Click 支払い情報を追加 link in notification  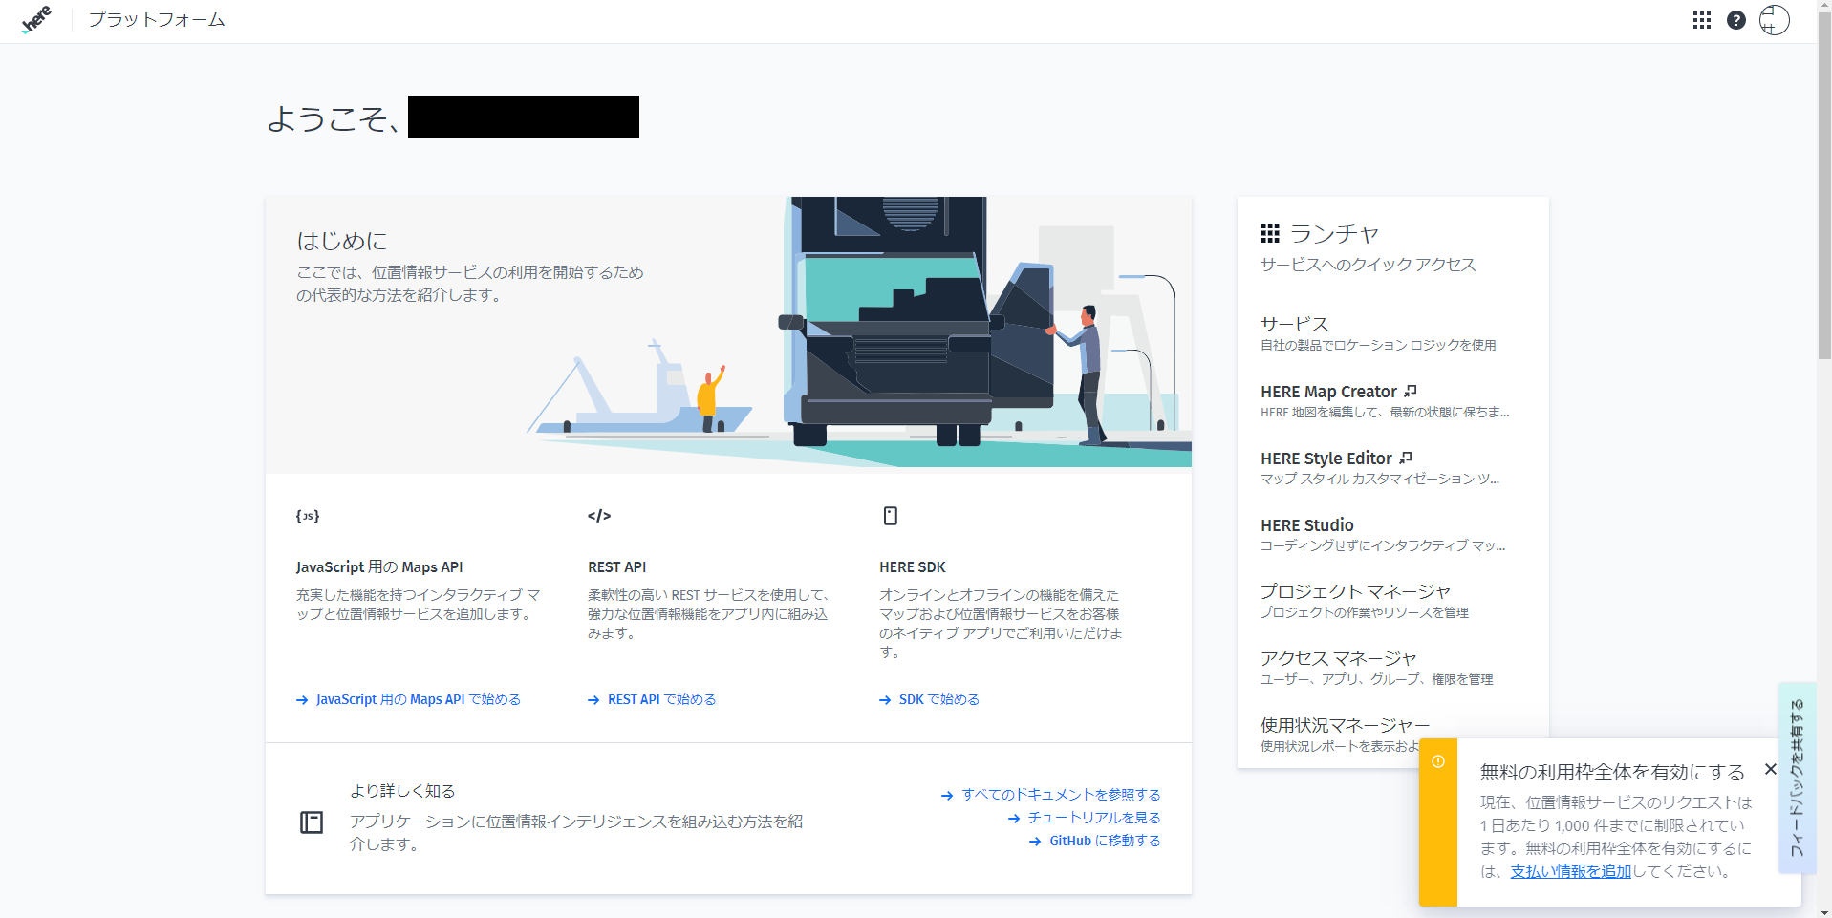[1570, 871]
